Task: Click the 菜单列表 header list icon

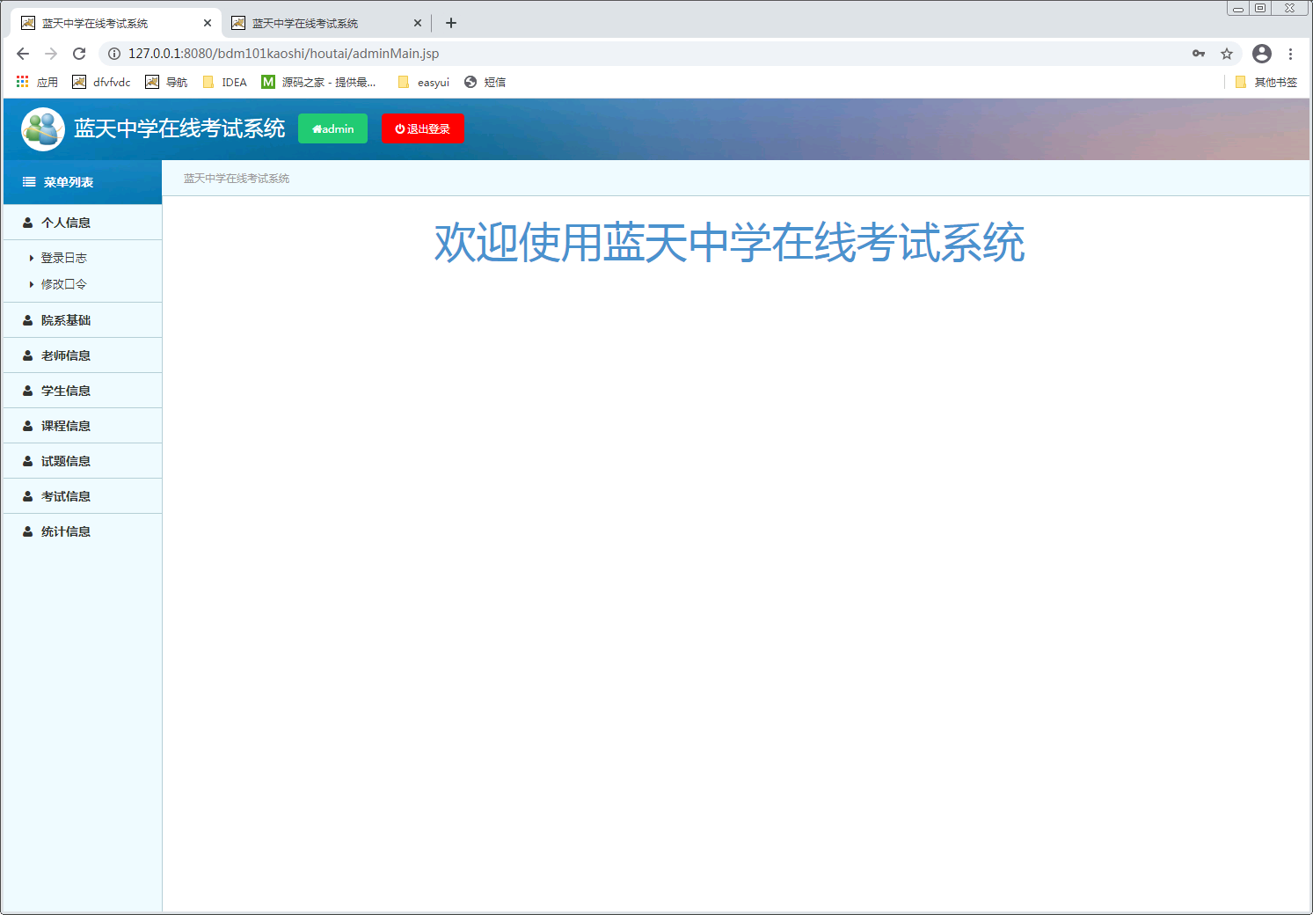Action: click(29, 182)
